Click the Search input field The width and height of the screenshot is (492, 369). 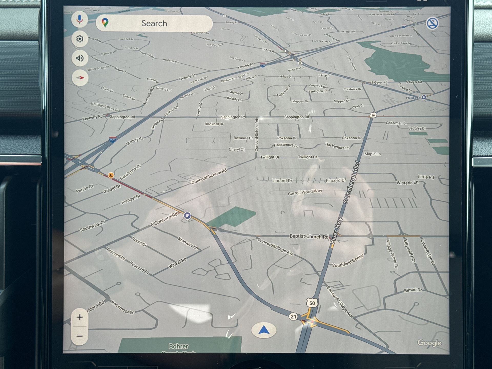click(154, 23)
